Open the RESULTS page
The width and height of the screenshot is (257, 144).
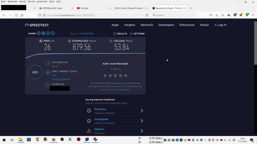[x=120, y=34]
